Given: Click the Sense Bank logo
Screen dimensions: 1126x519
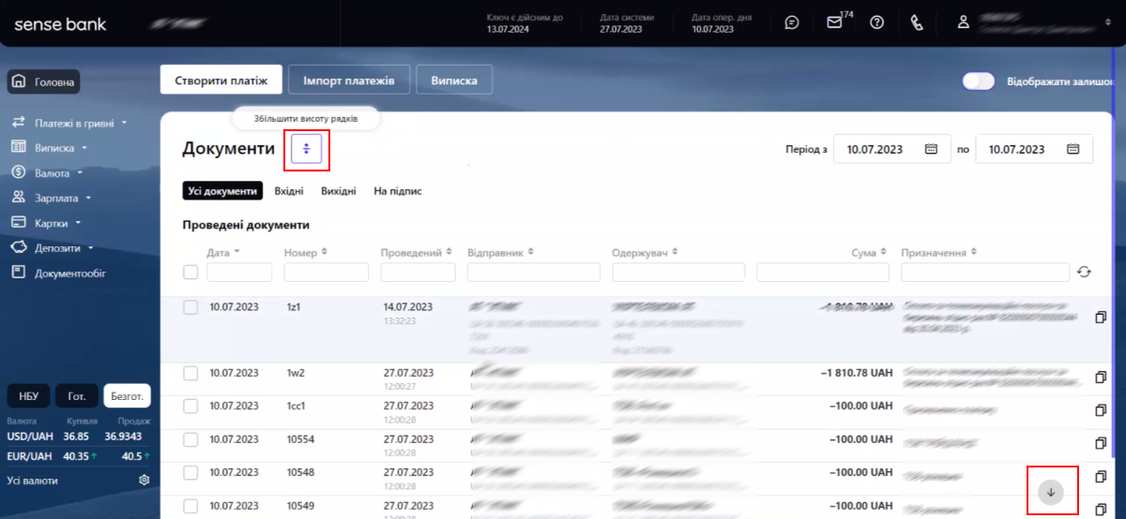Looking at the screenshot, I should pos(61,24).
